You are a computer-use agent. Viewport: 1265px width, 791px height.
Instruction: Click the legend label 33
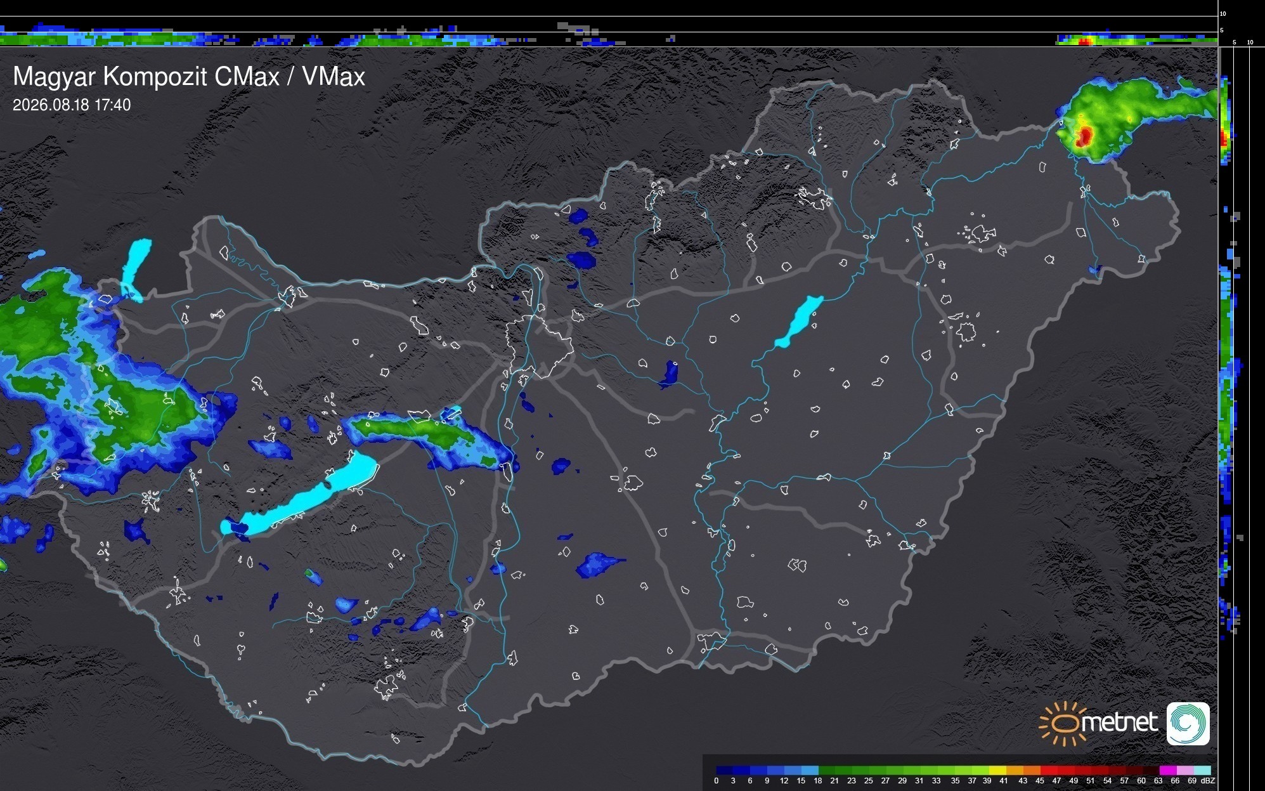[x=936, y=781]
